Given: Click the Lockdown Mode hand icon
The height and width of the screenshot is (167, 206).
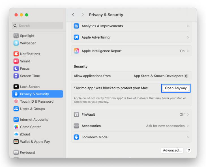Looking at the screenshot, I should (x=76, y=137).
